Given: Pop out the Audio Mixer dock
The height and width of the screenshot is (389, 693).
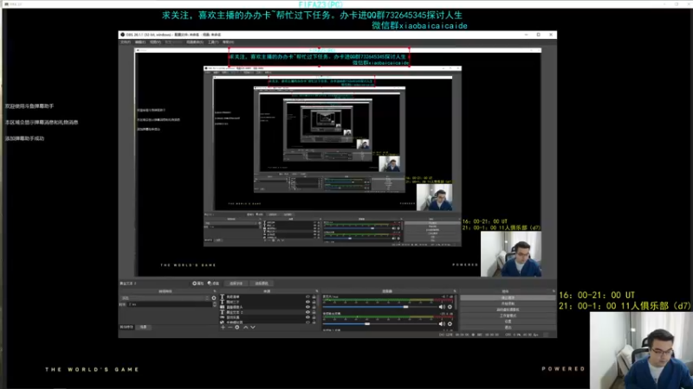Looking at the screenshot, I should 455,291.
